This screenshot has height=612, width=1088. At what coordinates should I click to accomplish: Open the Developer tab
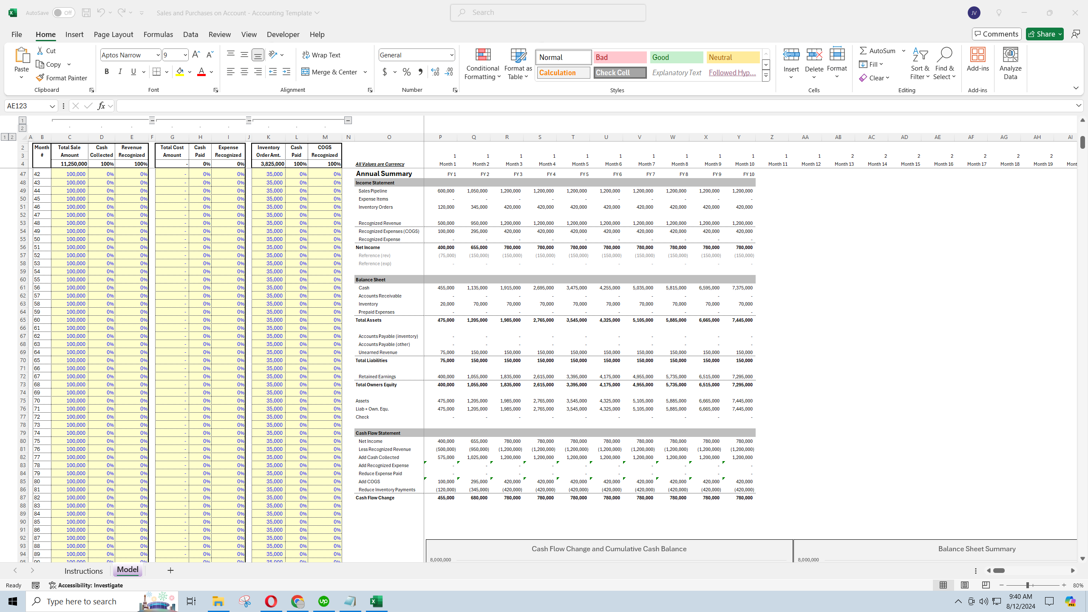pyautogui.click(x=283, y=34)
